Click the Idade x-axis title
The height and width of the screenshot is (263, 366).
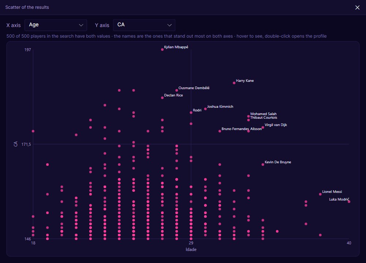191,249
